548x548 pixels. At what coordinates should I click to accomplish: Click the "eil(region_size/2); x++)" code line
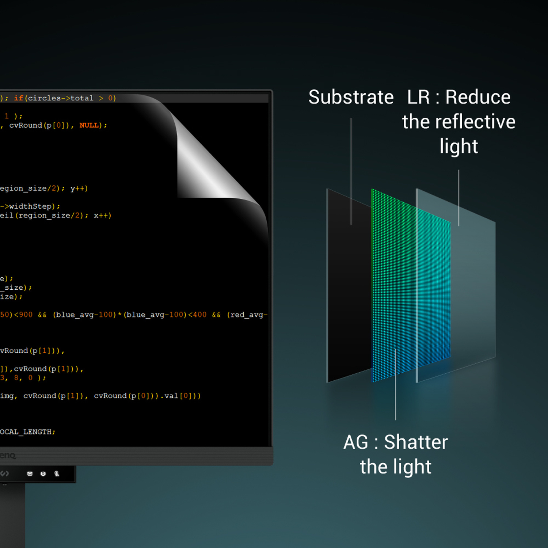[56, 216]
